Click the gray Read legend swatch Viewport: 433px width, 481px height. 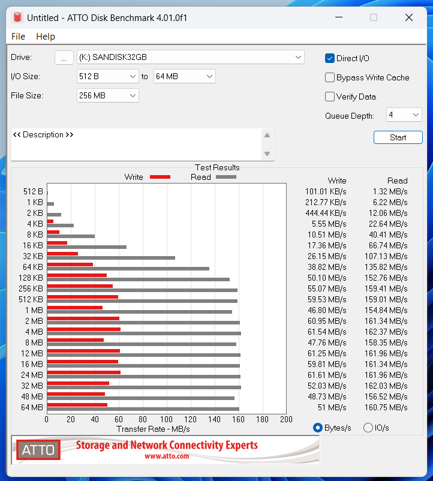point(226,177)
